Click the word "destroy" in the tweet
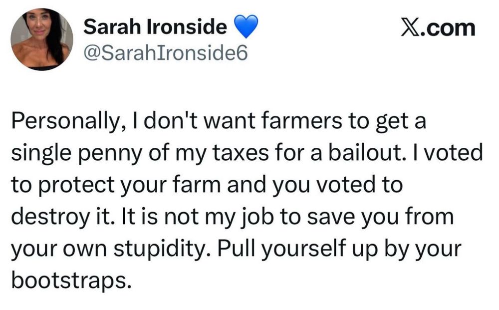 point(50,217)
